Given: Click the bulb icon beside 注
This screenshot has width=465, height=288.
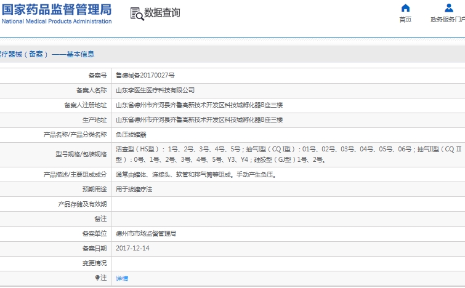Looking at the screenshot, I should pyautogui.click(x=97, y=278).
